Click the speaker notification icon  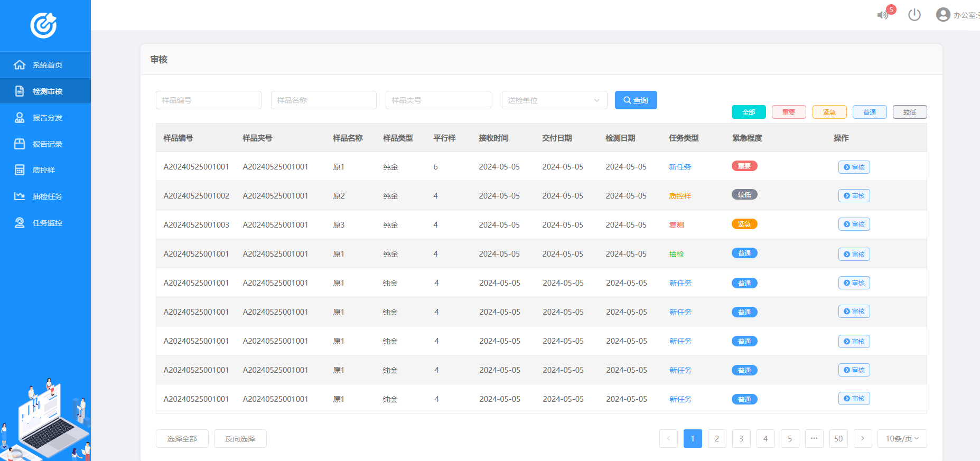point(882,15)
